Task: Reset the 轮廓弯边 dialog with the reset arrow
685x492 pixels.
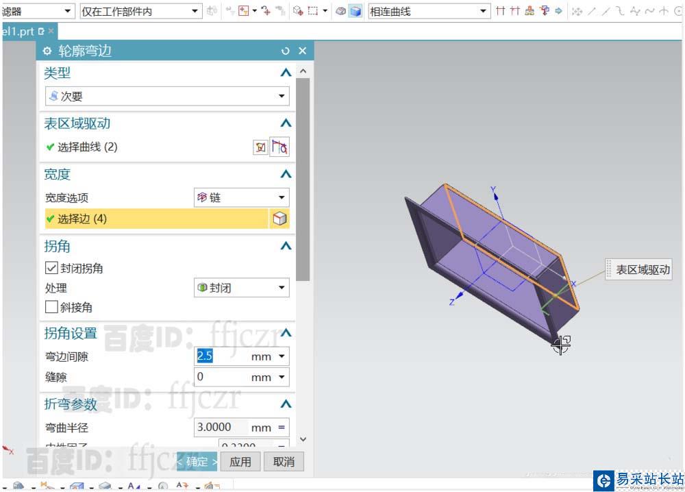Action: (x=285, y=51)
